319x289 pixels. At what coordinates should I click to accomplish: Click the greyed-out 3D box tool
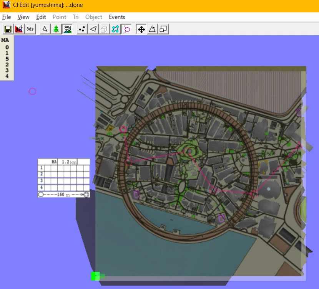coord(104,29)
